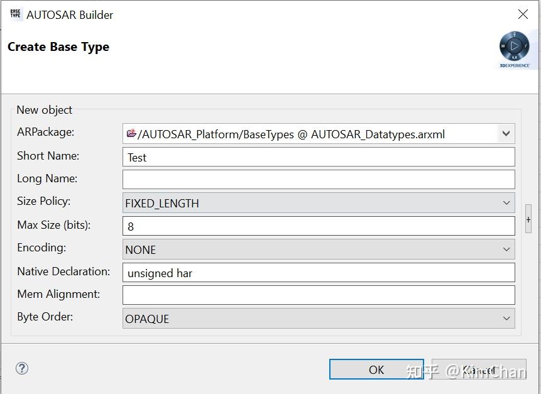This screenshot has height=394, width=541.
Task: Click the Max Size (bits) field
Action: (319, 226)
